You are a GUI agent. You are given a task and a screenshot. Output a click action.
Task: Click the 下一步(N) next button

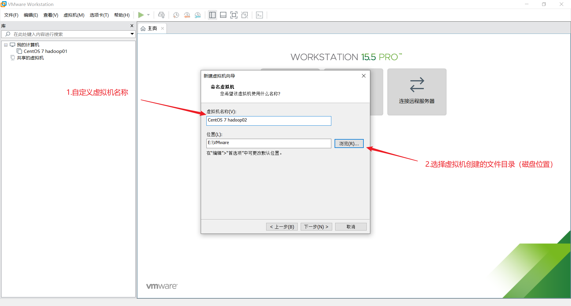click(x=316, y=227)
